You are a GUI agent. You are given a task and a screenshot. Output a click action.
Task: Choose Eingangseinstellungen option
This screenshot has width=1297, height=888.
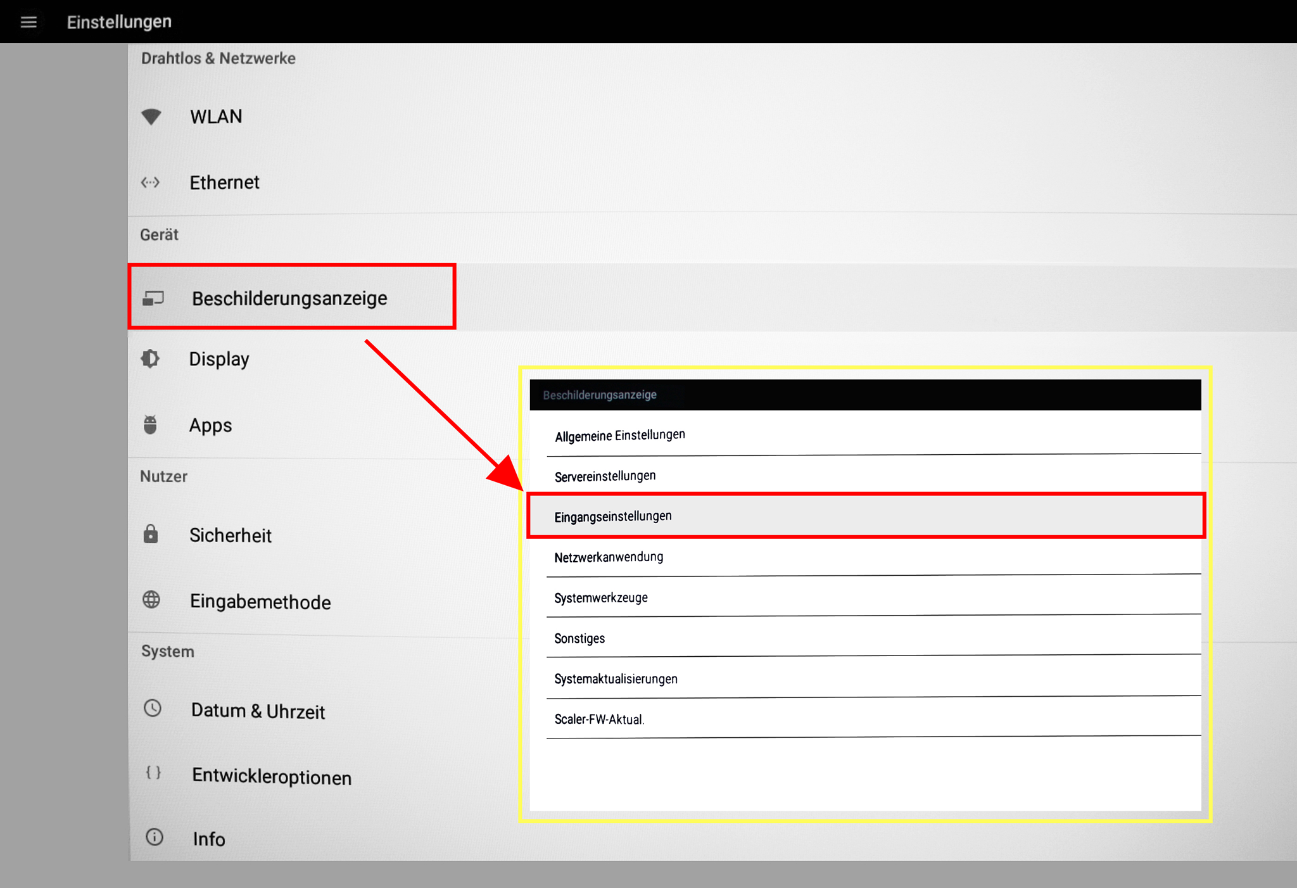coord(613,517)
